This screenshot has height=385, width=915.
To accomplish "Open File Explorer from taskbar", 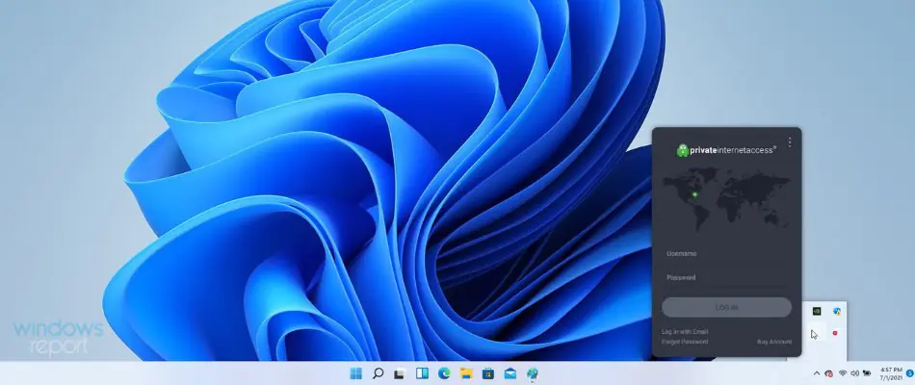I will [x=466, y=373].
